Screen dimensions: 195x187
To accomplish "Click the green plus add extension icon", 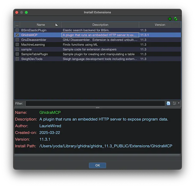I will [170, 19].
